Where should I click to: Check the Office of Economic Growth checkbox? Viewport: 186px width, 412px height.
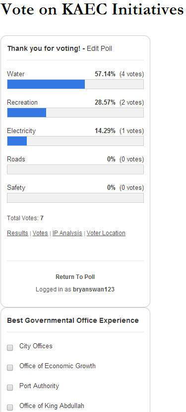tap(10, 368)
